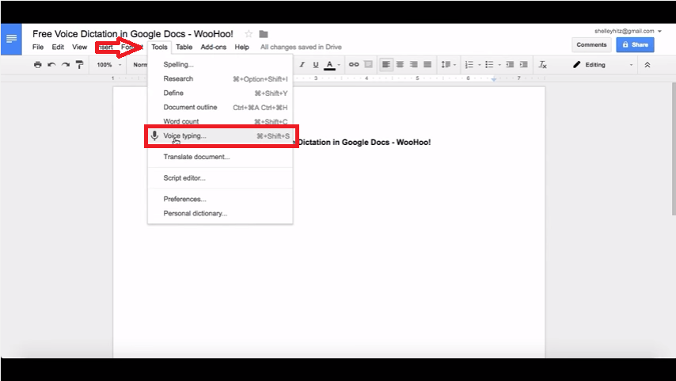676x381 pixels.
Task: Set right alignment
Action: click(x=414, y=65)
